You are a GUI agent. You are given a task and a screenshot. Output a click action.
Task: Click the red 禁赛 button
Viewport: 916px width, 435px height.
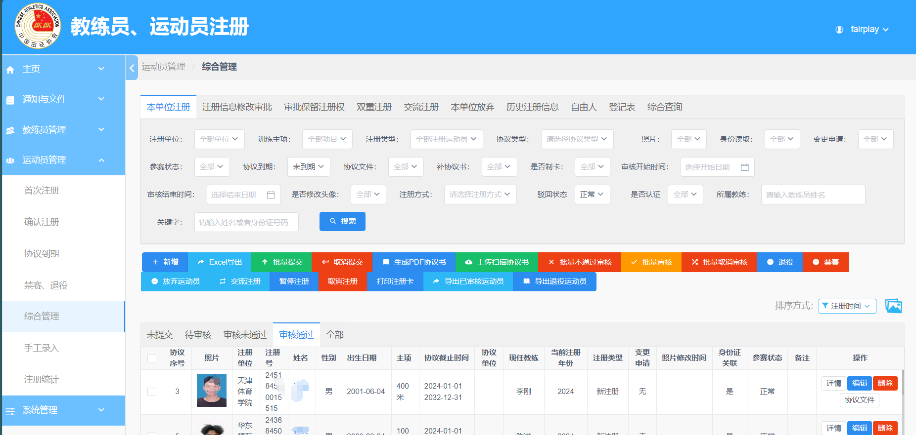[825, 262]
